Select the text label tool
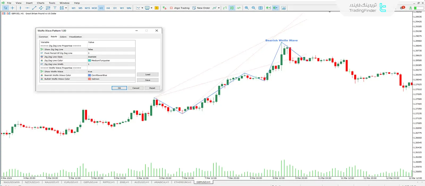The image size is (425, 186). tap(55, 8)
